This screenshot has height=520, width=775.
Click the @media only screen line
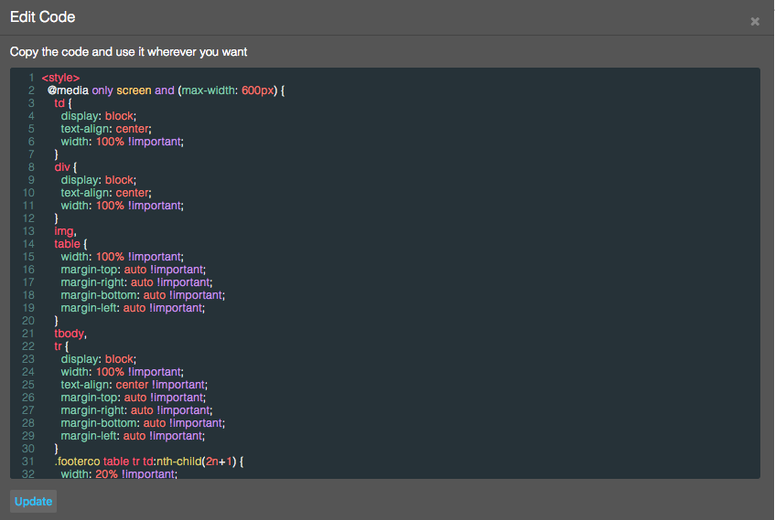coord(167,90)
